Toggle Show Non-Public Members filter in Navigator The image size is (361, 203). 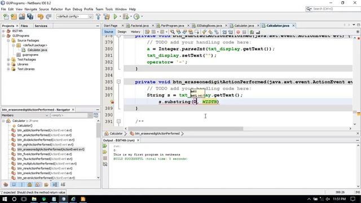[30, 184]
